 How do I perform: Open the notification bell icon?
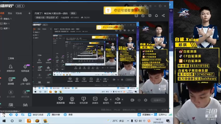156,15
